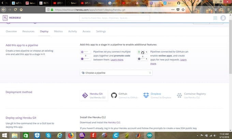This screenshot has height=139, width=232.
Task: Open Skype from the taskbar
Action: [48, 136]
